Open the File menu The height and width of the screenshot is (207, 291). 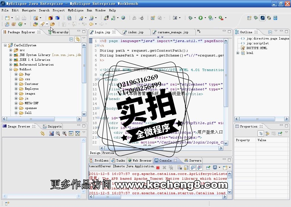pyautogui.click(x=5, y=10)
